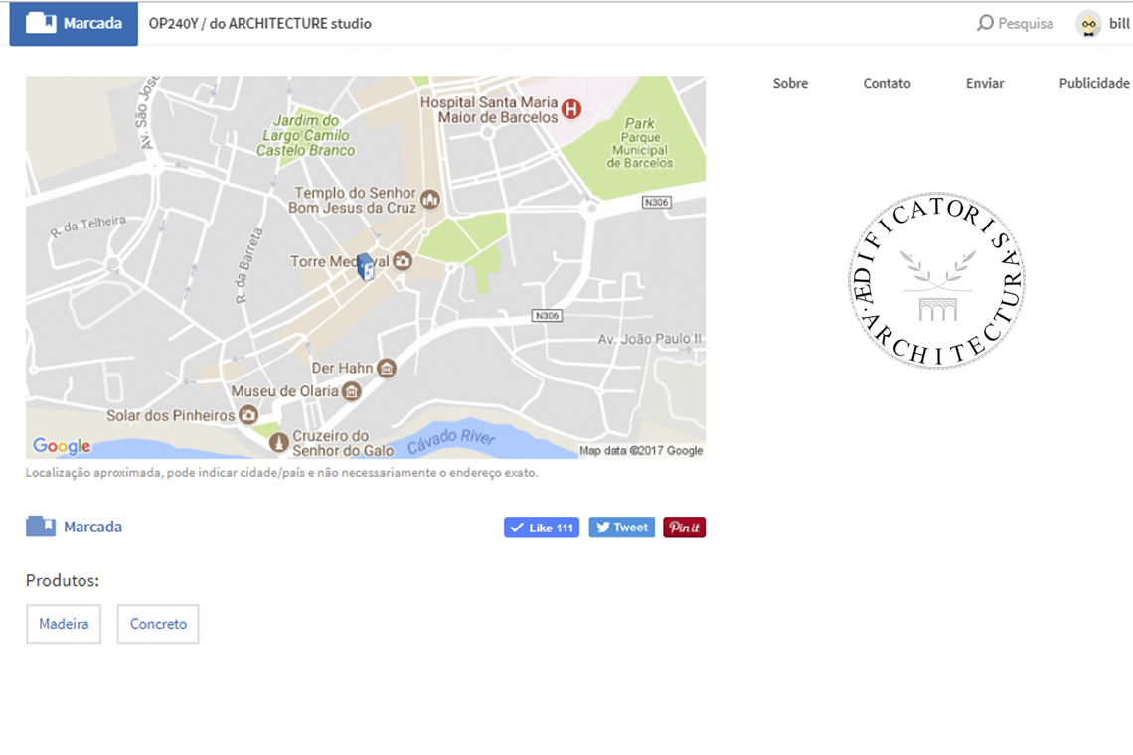Click the Der Hahn museum icon
The width and height of the screenshot is (1133, 755).
point(387,369)
